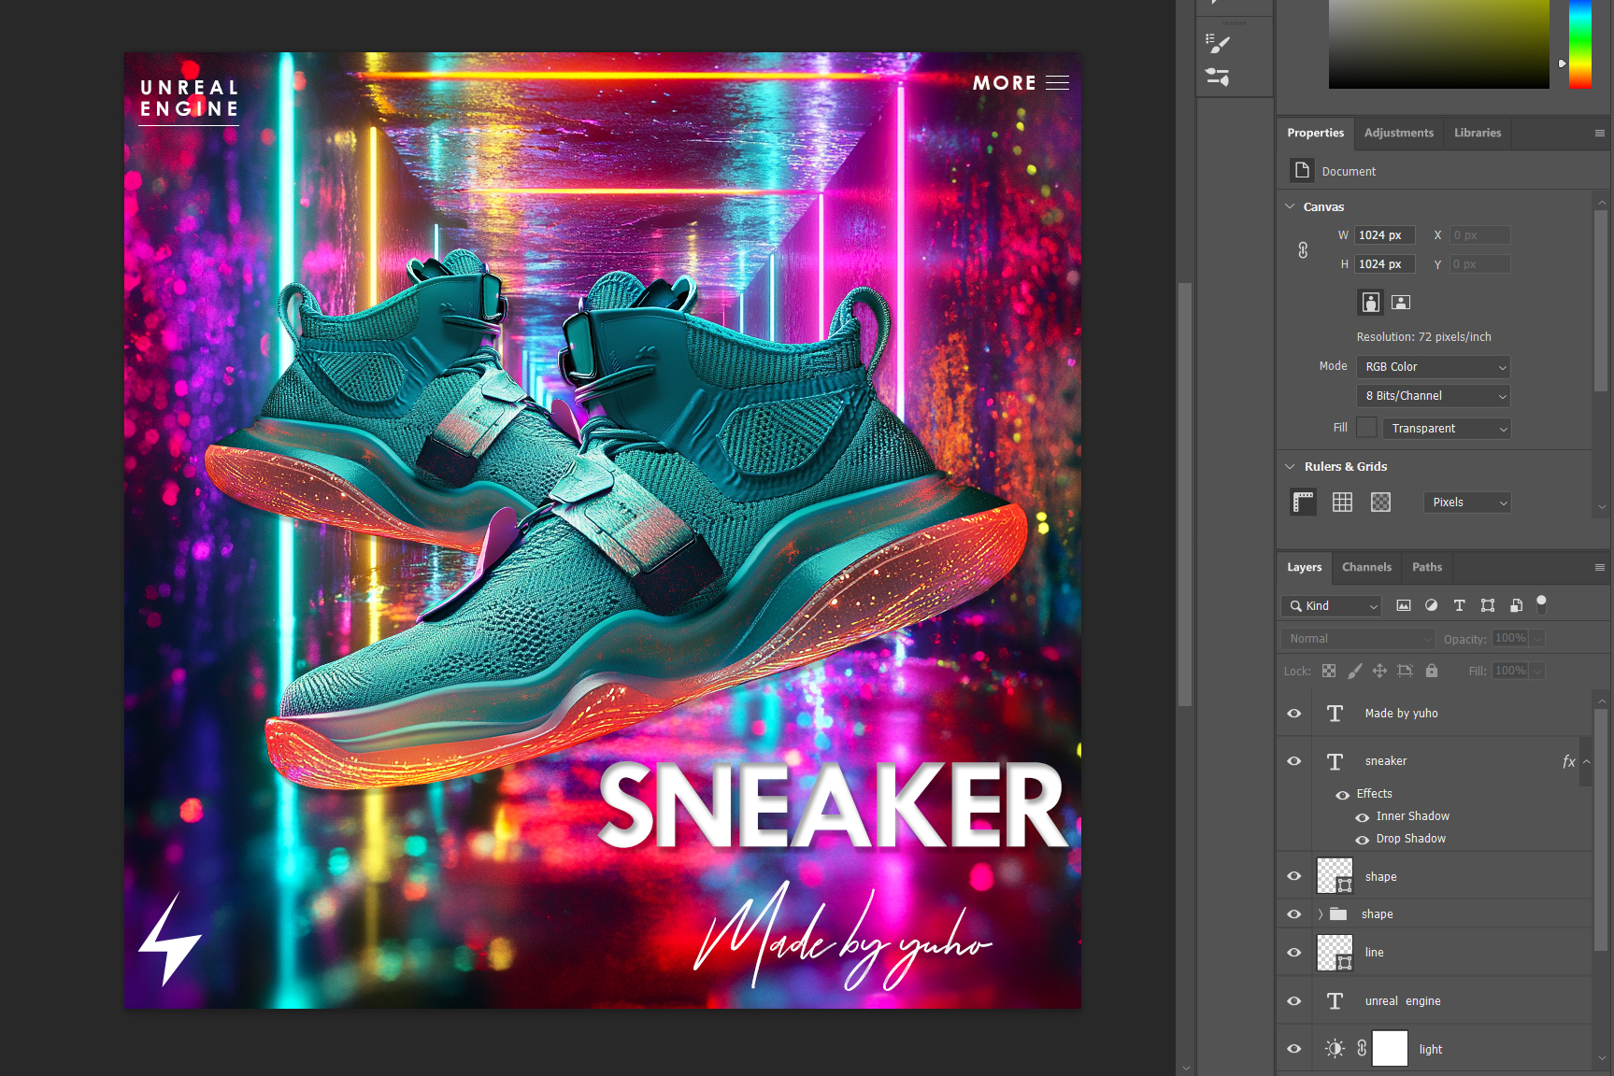Click the fx icon on sneaker layer
Screen dimensions: 1614x1076
(x=1568, y=761)
